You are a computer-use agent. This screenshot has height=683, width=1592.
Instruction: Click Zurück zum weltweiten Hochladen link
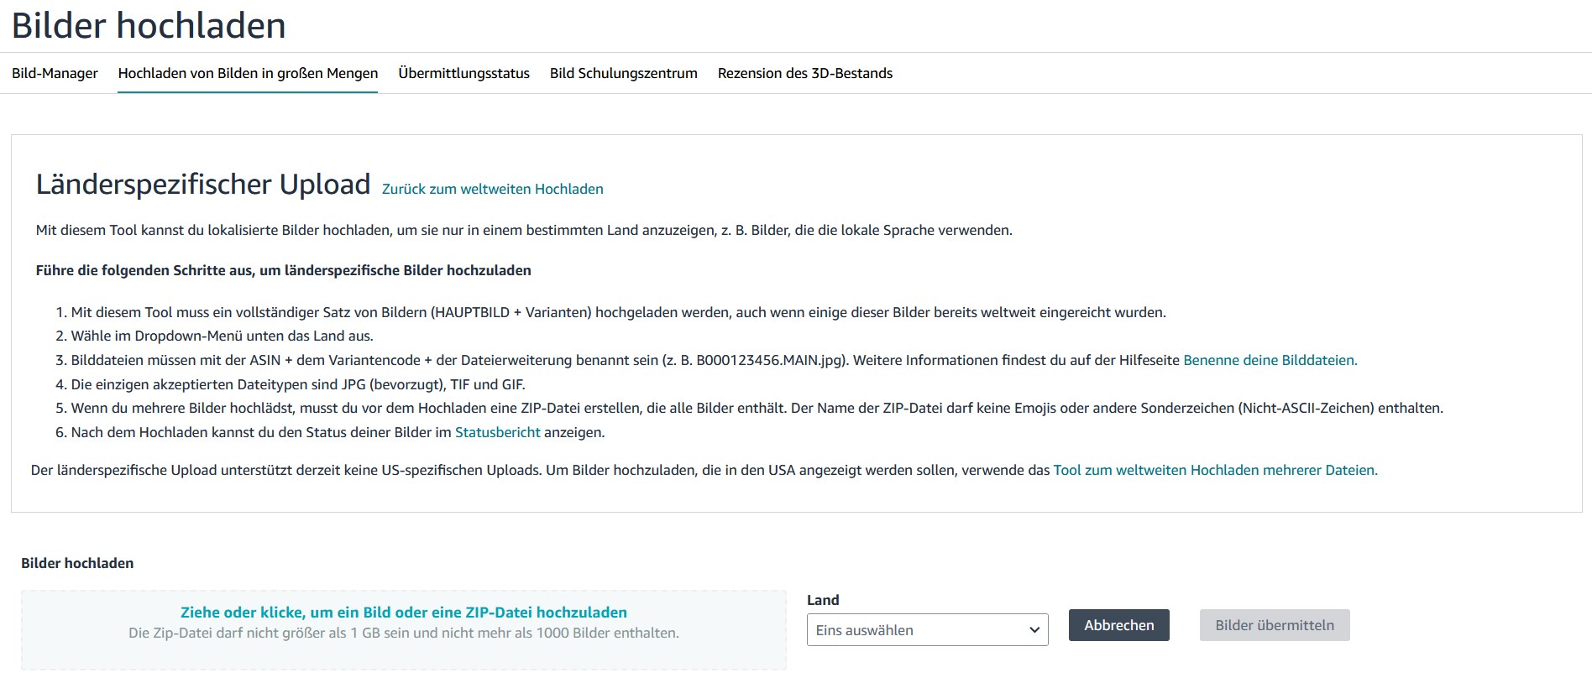pos(492,189)
